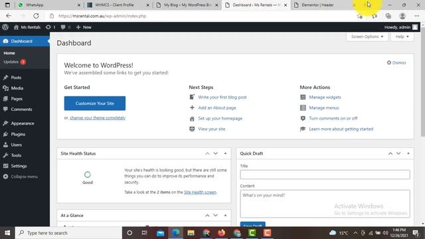Collapse the At a Glance widget

225,215
